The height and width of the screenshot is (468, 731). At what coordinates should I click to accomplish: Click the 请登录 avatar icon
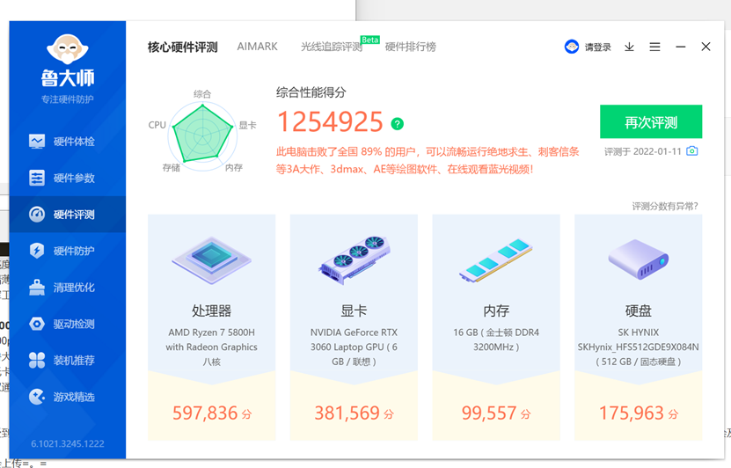(572, 47)
